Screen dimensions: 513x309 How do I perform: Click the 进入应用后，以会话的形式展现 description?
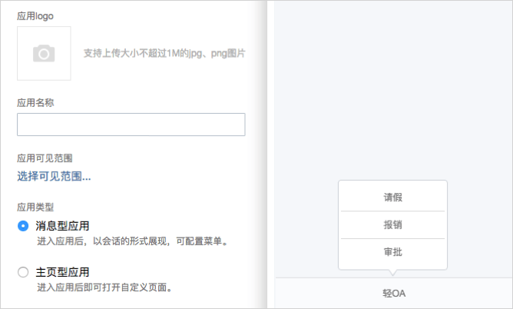[132, 241]
